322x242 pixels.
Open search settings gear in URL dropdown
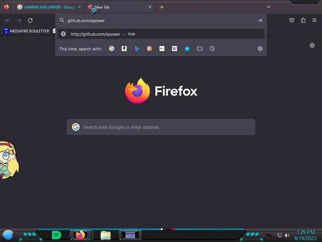[260, 49]
